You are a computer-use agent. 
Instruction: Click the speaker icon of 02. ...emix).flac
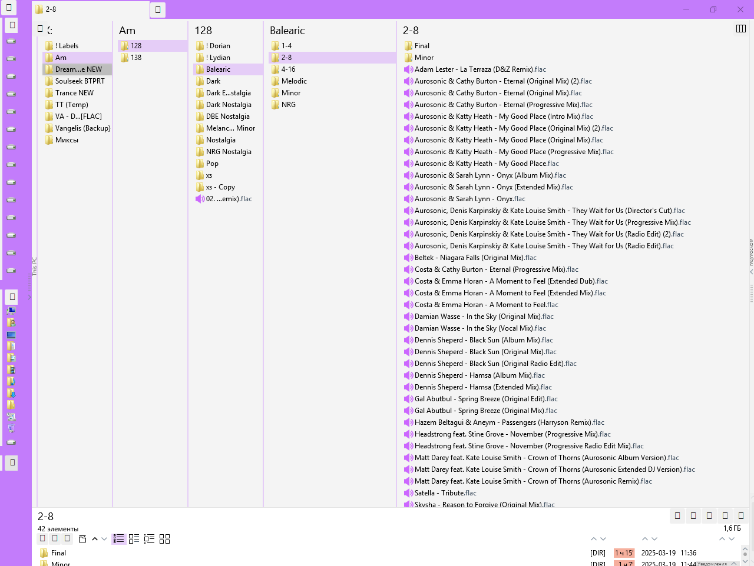click(x=200, y=199)
